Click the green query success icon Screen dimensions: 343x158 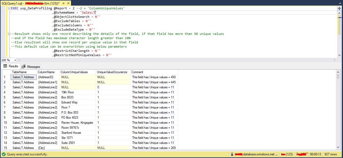[4, 154]
